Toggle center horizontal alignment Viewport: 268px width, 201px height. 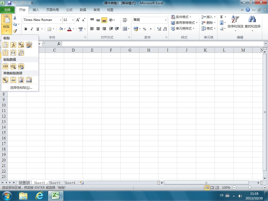click(x=98, y=29)
